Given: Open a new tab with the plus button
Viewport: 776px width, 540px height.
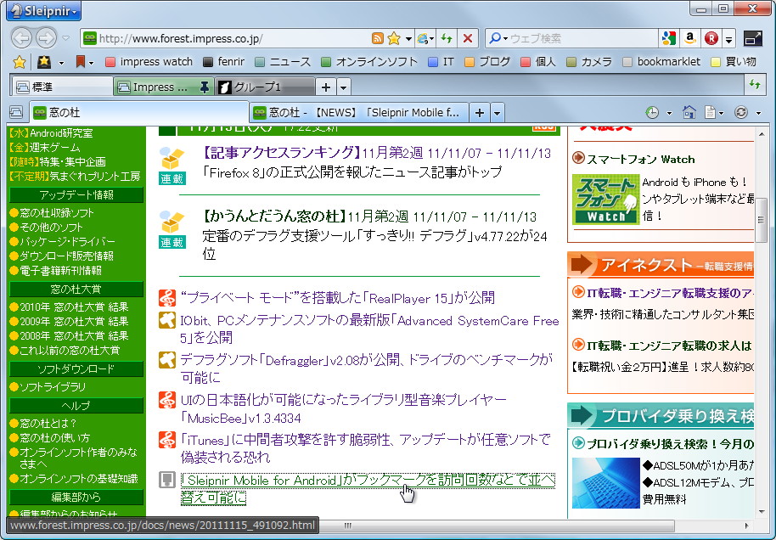Looking at the screenshot, I should tap(481, 111).
